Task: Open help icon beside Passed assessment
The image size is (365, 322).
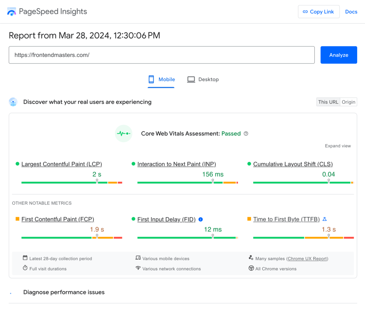Action: pos(246,134)
